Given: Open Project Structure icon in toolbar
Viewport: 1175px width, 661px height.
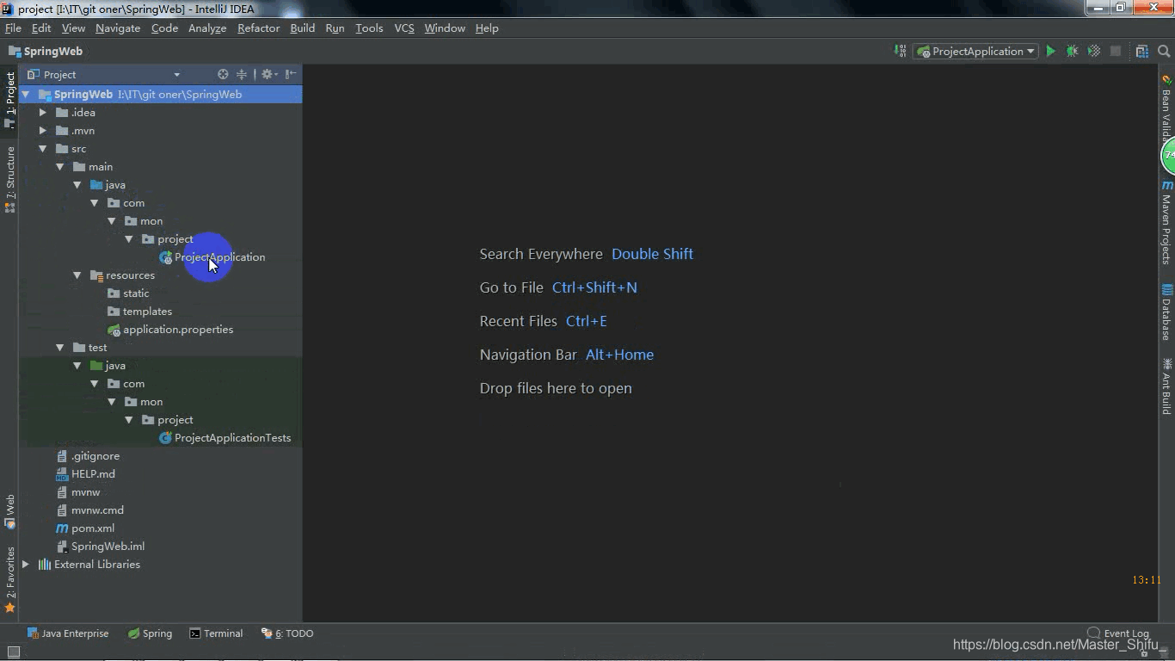Looking at the screenshot, I should 1142,52.
